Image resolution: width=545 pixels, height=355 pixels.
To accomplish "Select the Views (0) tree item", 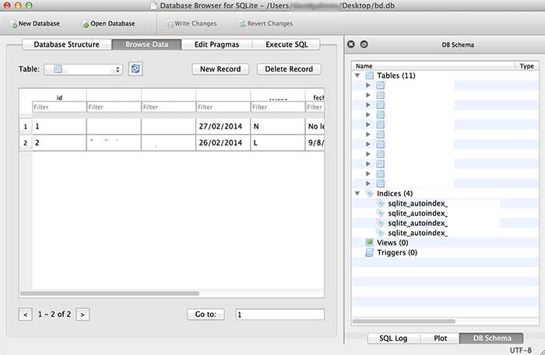I will pyautogui.click(x=392, y=242).
